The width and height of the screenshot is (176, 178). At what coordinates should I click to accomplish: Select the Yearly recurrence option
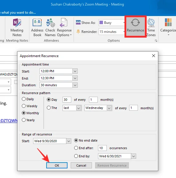(x=24, y=120)
